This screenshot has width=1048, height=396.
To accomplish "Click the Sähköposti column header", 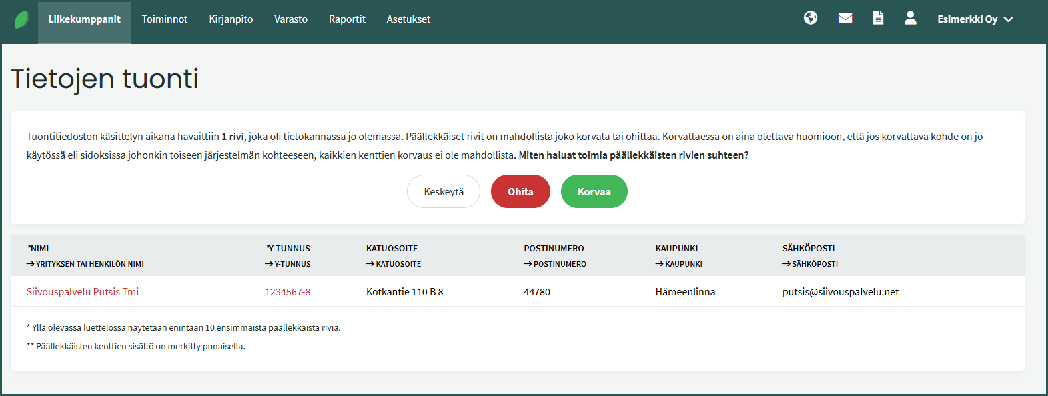I will point(809,249).
